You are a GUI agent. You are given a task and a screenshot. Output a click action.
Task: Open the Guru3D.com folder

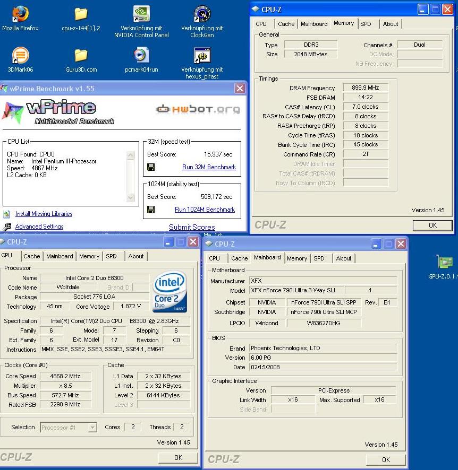81,55
